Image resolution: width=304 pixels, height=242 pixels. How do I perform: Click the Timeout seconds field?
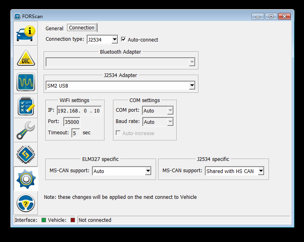(x=75, y=133)
